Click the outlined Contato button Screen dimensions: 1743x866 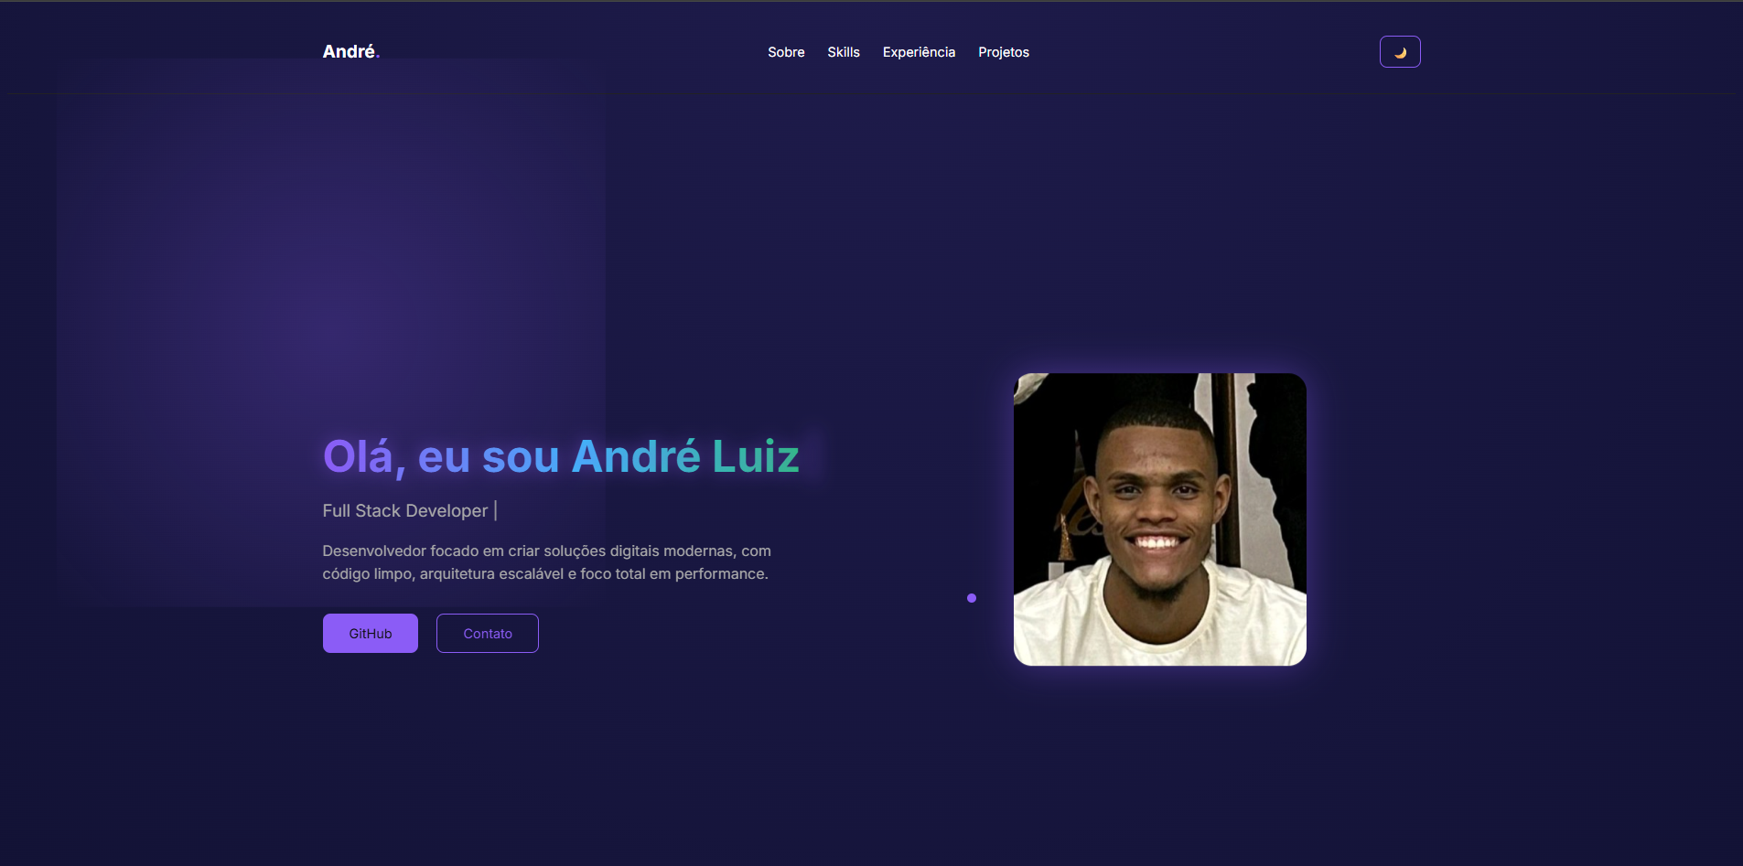click(488, 633)
